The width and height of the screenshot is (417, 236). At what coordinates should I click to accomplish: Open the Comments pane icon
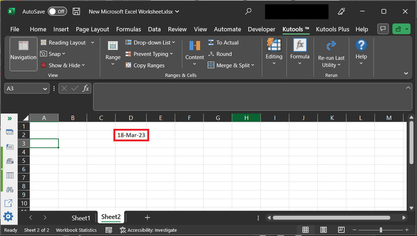tap(383, 29)
